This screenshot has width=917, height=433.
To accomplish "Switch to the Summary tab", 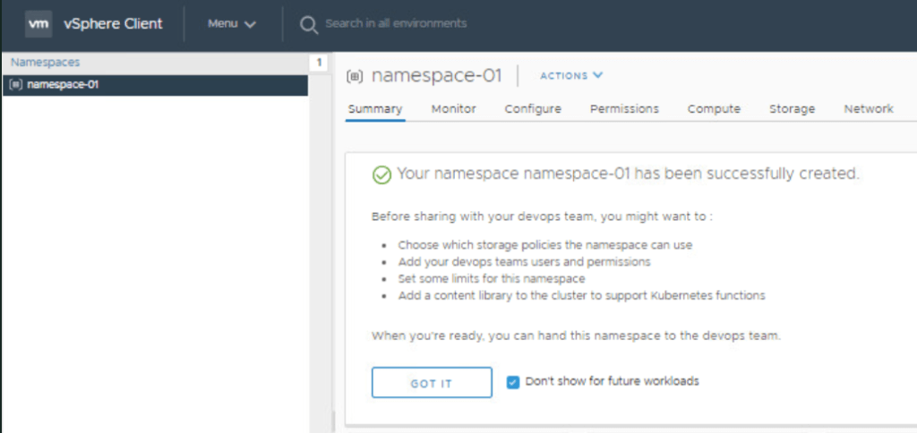I will (374, 109).
